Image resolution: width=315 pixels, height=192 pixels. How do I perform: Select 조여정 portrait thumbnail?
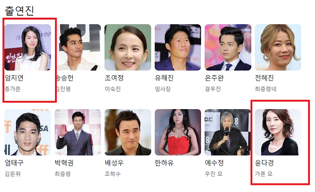tap(128, 47)
